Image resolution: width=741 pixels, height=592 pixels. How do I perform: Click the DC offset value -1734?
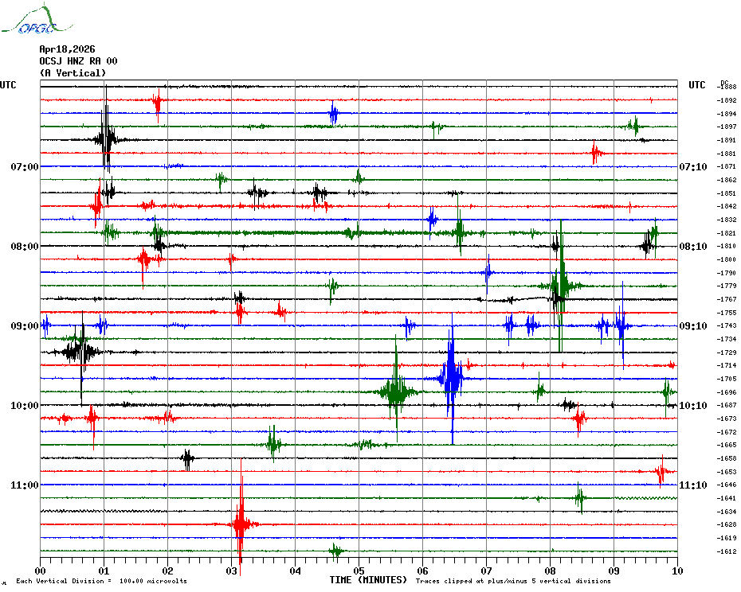(727, 339)
